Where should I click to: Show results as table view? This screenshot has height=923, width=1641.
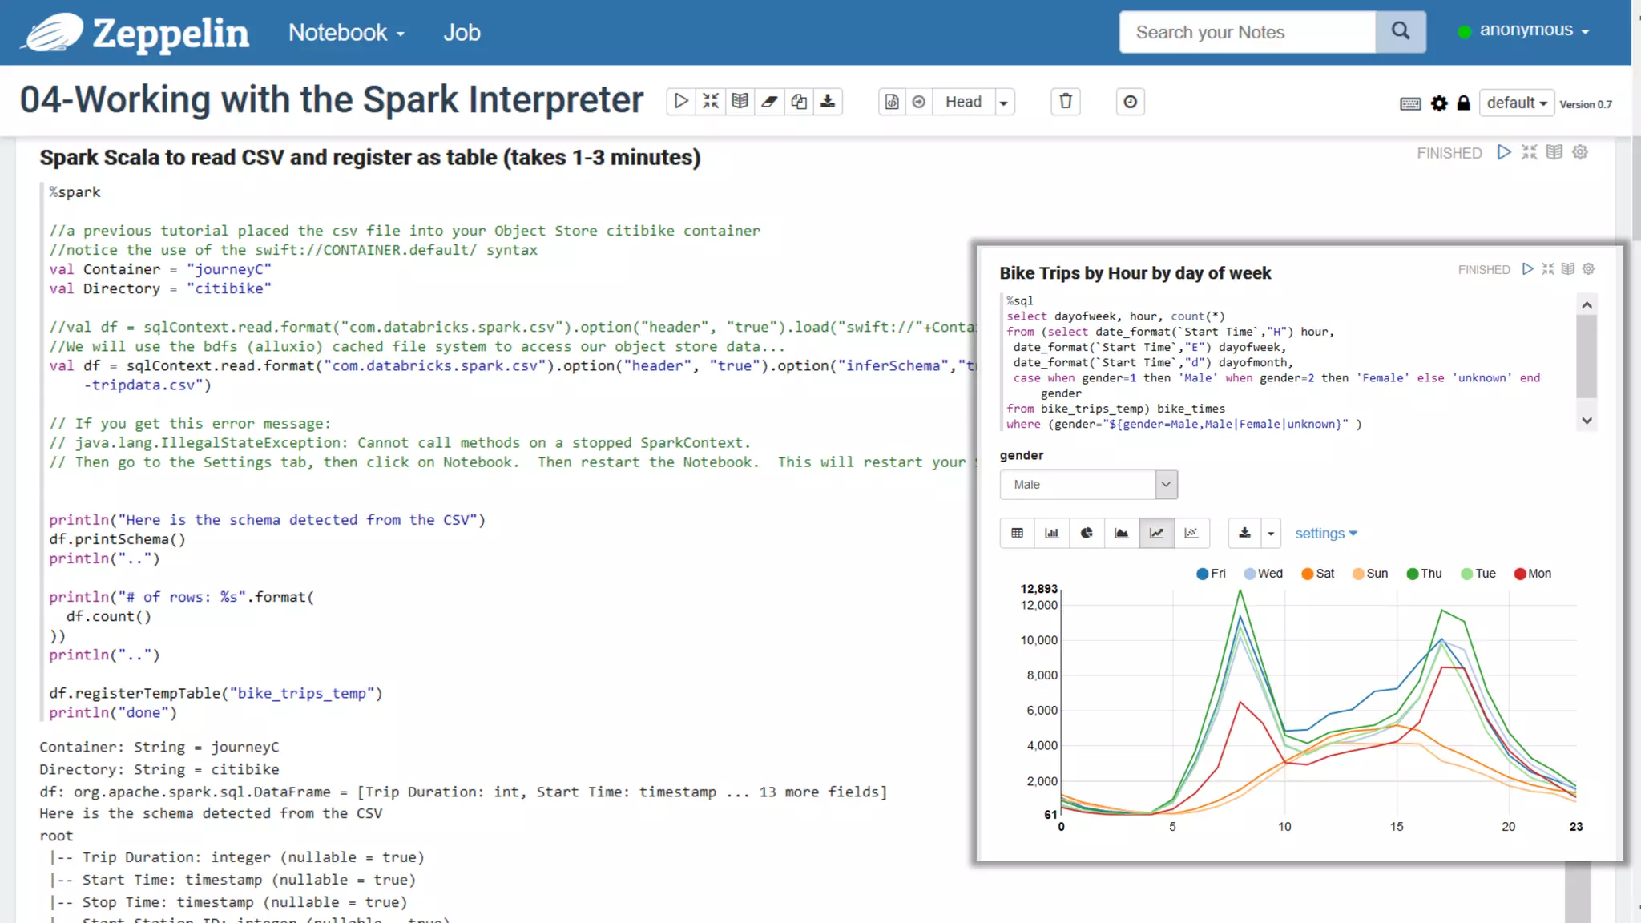point(1018,534)
